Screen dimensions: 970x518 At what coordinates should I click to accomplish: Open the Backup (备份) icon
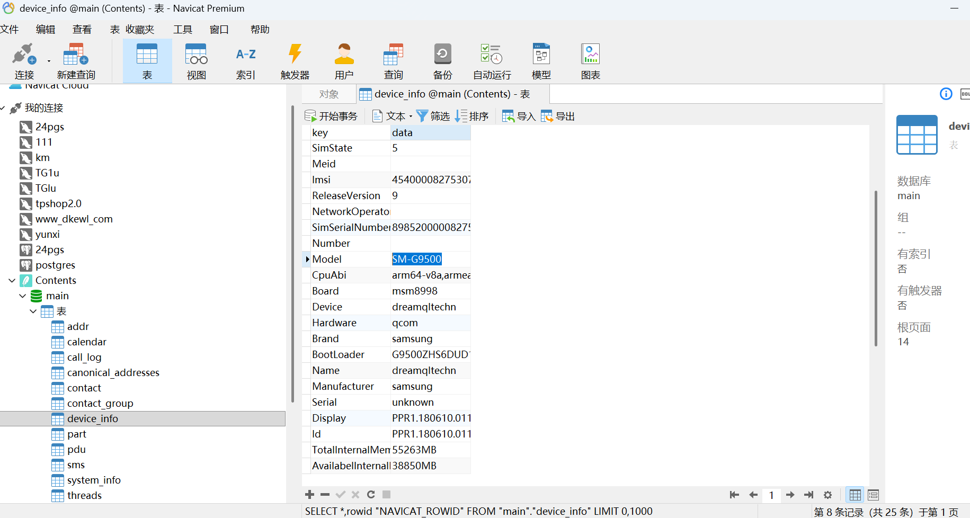point(443,61)
